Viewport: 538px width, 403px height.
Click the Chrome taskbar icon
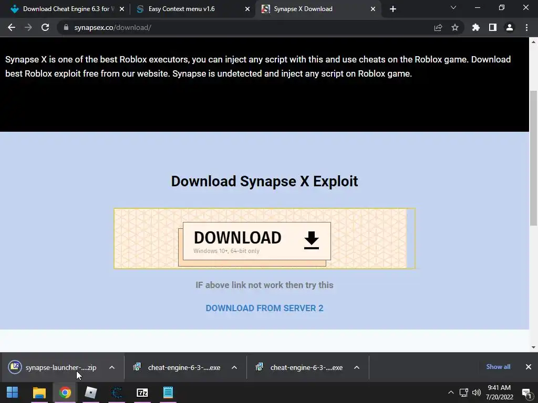(x=65, y=393)
